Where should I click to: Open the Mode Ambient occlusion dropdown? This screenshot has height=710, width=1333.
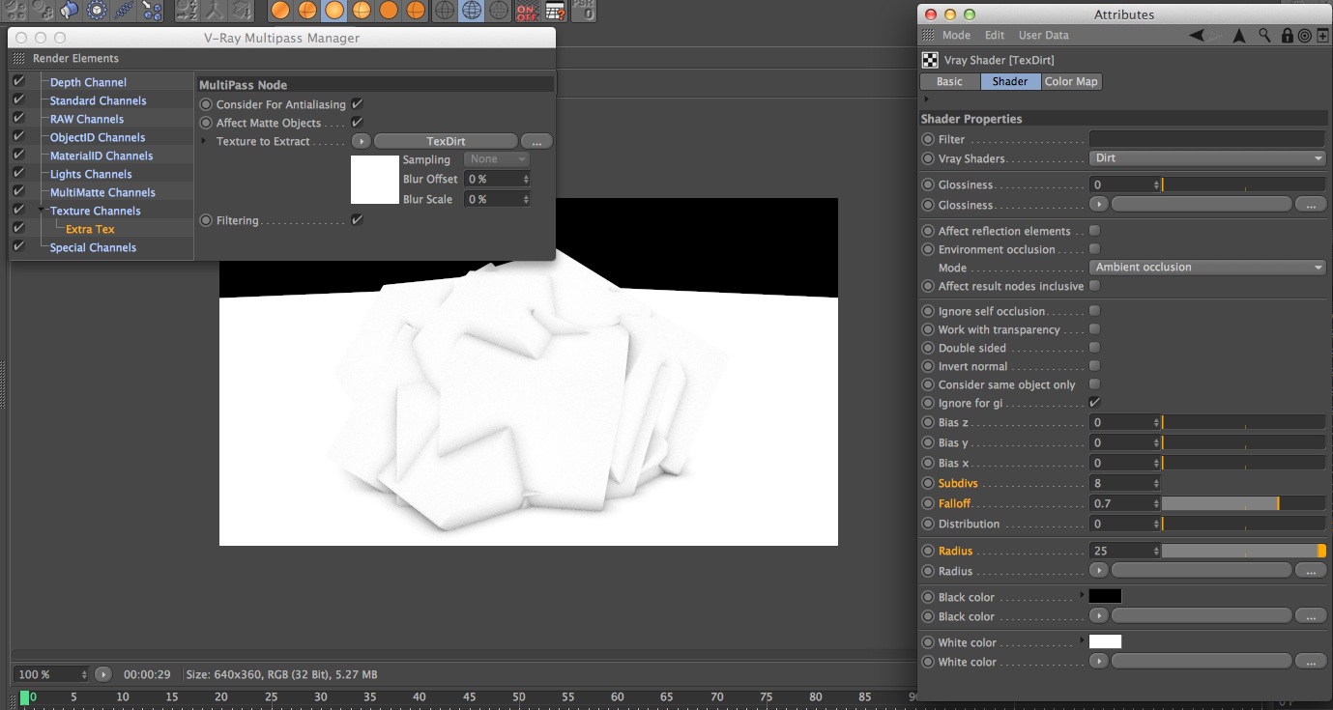click(x=1207, y=268)
